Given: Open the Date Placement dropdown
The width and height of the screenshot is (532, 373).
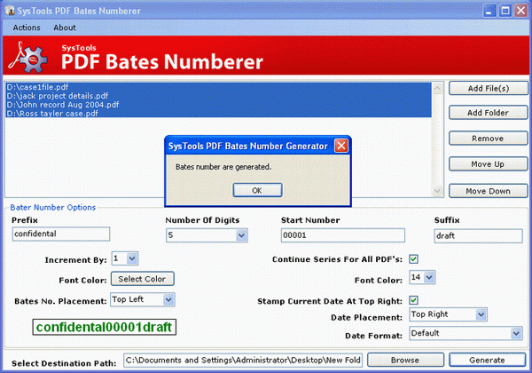Looking at the screenshot, I should [x=481, y=314].
